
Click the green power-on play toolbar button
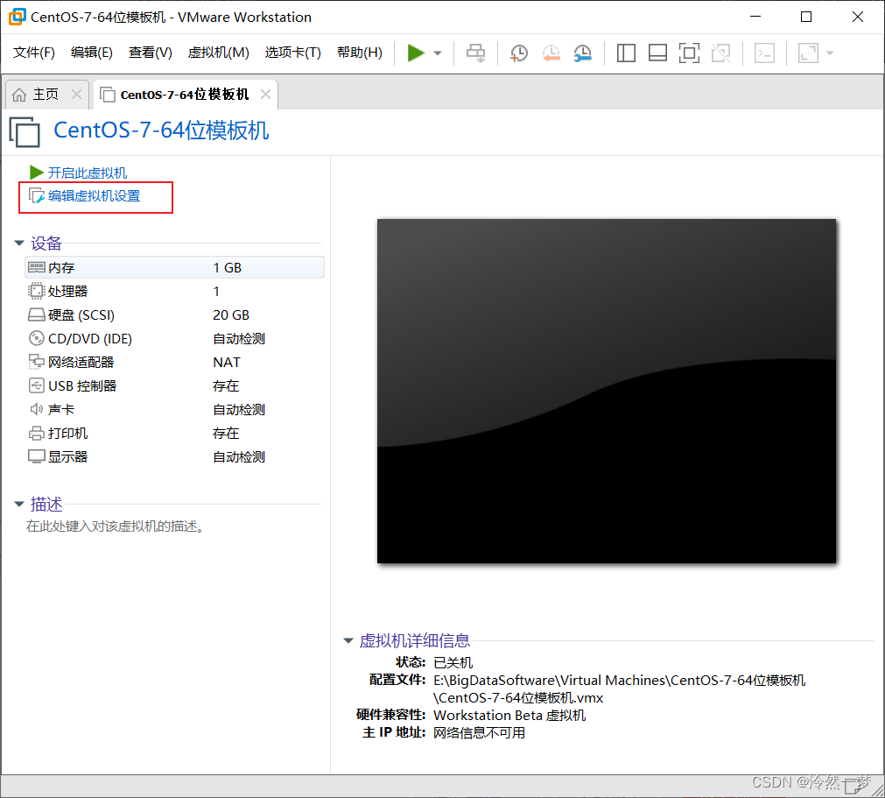(x=416, y=53)
